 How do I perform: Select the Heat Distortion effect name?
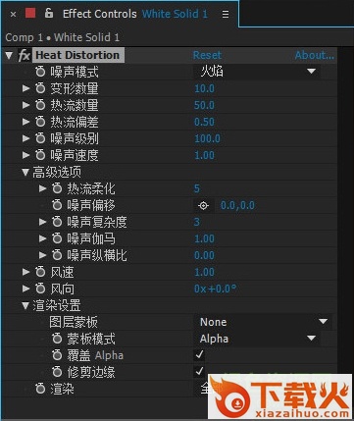77,55
